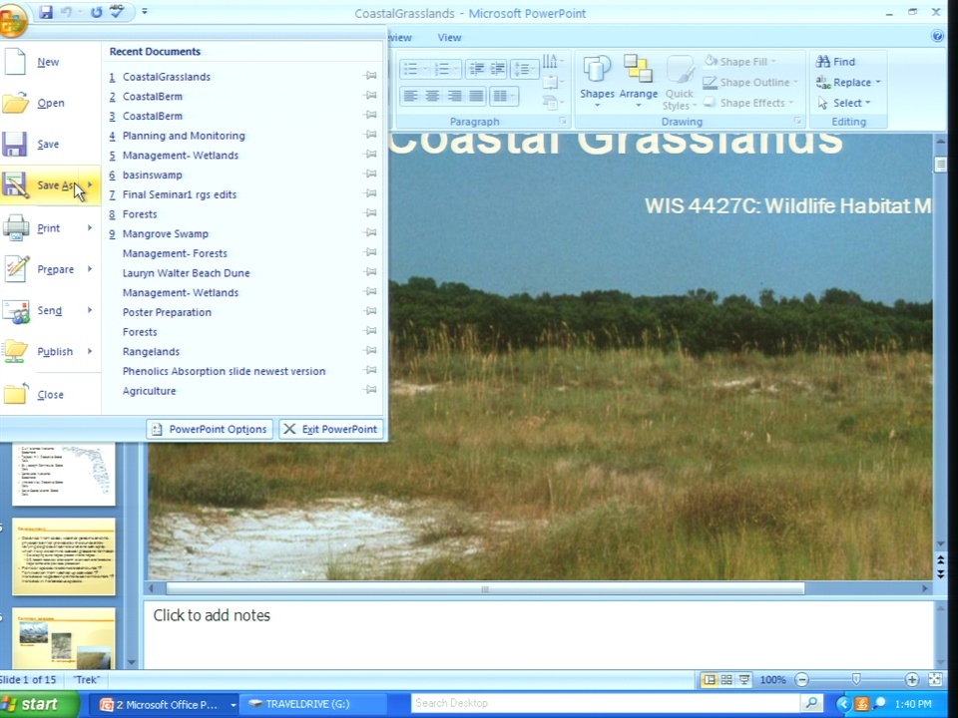Image resolution: width=958 pixels, height=718 pixels.
Task: Click the Exit PowerPoint button
Action: click(331, 429)
